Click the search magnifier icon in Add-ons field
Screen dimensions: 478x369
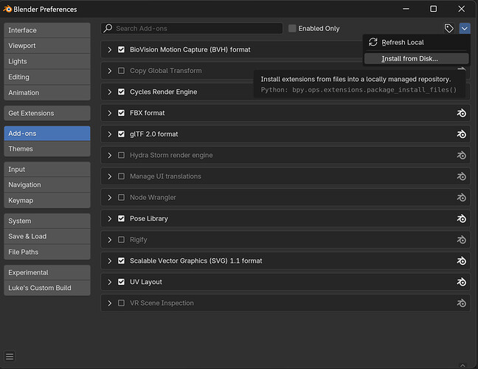pyautogui.click(x=108, y=28)
